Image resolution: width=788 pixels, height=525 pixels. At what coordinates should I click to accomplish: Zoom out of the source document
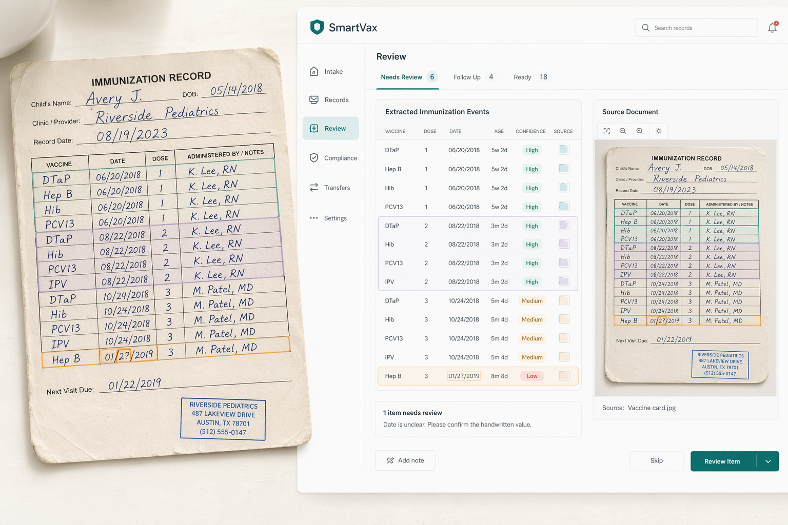tap(639, 131)
